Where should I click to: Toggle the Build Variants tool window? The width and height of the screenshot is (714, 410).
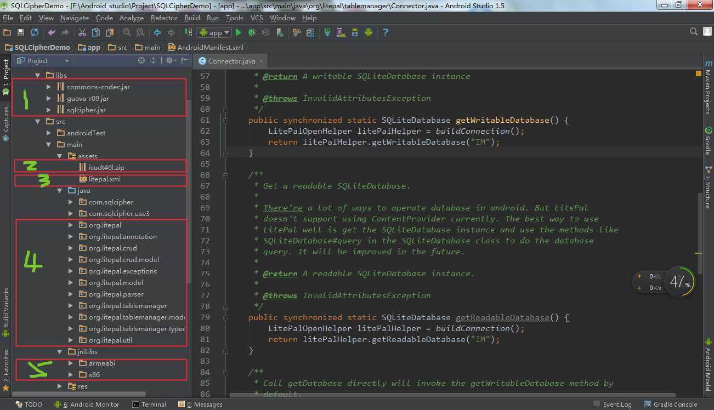pyautogui.click(x=6, y=311)
